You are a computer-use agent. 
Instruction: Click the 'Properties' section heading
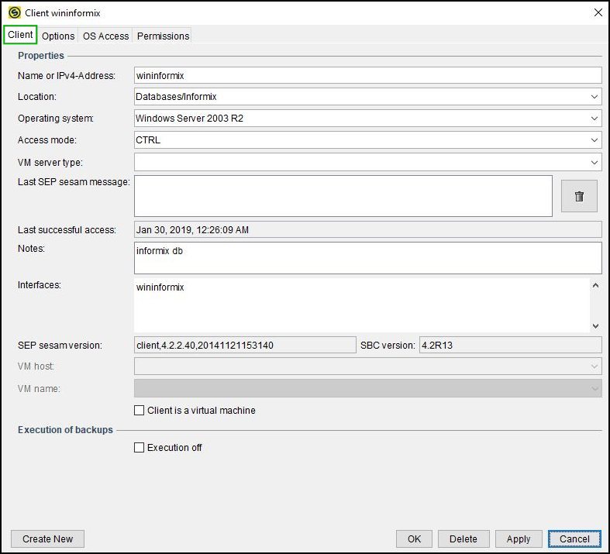(x=41, y=56)
